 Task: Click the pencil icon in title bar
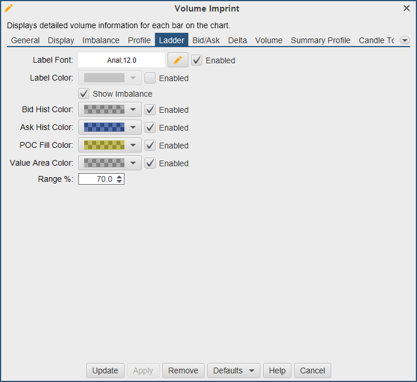pos(9,8)
